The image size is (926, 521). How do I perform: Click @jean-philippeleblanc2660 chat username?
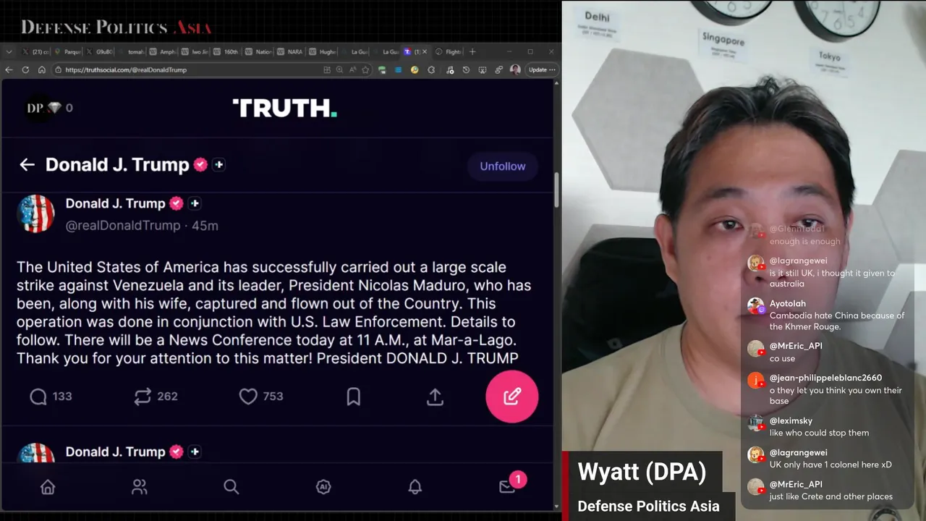[825, 378]
